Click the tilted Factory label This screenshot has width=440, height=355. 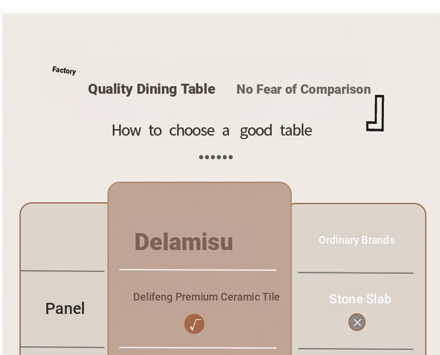pos(65,70)
